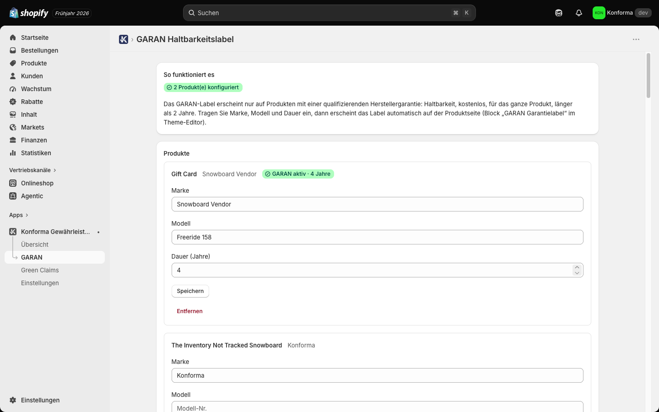Open the Startseite home icon
659x412 pixels.
(13, 38)
